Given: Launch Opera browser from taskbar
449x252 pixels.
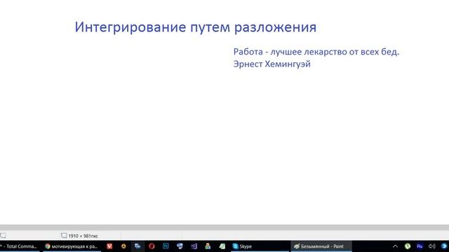Looking at the screenshot, I should coord(152,246).
